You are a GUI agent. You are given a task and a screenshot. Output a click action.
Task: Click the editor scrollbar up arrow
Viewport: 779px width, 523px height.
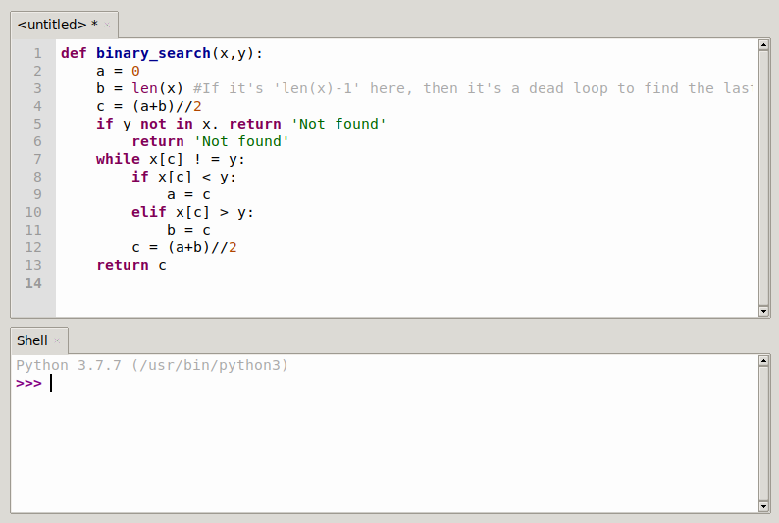(764, 45)
